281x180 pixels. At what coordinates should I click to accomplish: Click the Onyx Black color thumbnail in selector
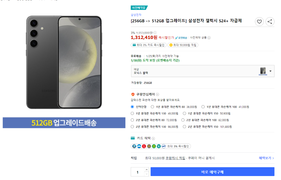(263, 71)
